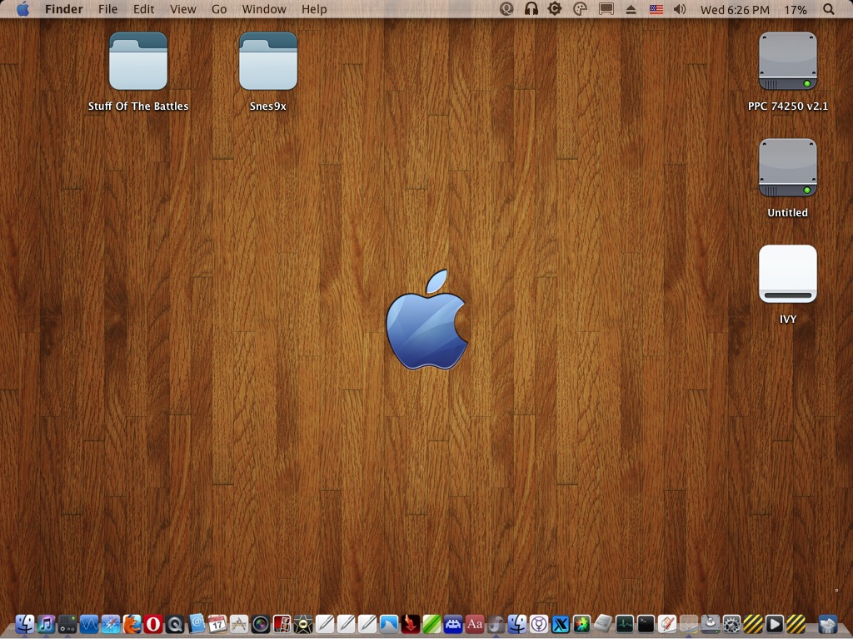Open iMovie star icon in the Dock
Image resolution: width=853 pixels, height=639 pixels.
coord(303,624)
